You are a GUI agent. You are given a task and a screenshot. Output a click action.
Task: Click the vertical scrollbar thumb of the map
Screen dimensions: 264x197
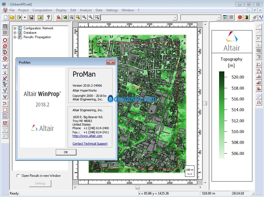pyautogui.click(x=205, y=103)
